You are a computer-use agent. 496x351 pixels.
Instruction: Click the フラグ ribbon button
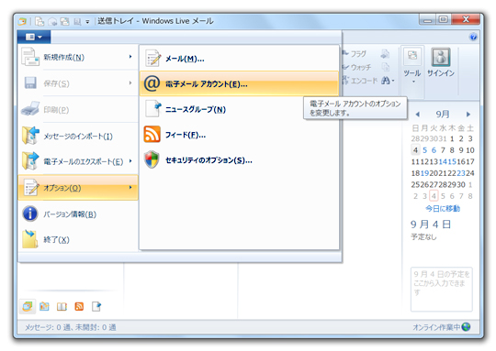point(355,54)
